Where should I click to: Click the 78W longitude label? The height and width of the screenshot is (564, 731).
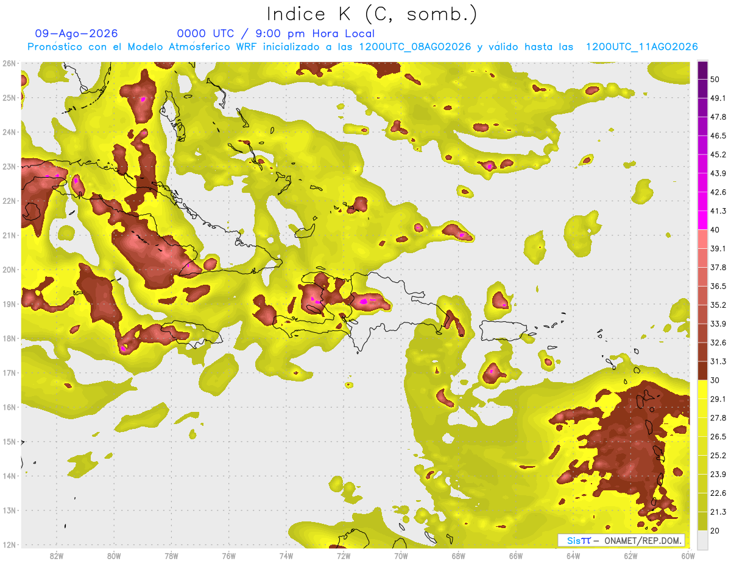[171, 556]
